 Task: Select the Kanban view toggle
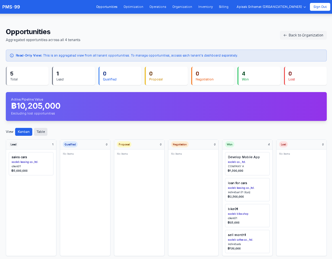tap(24, 132)
